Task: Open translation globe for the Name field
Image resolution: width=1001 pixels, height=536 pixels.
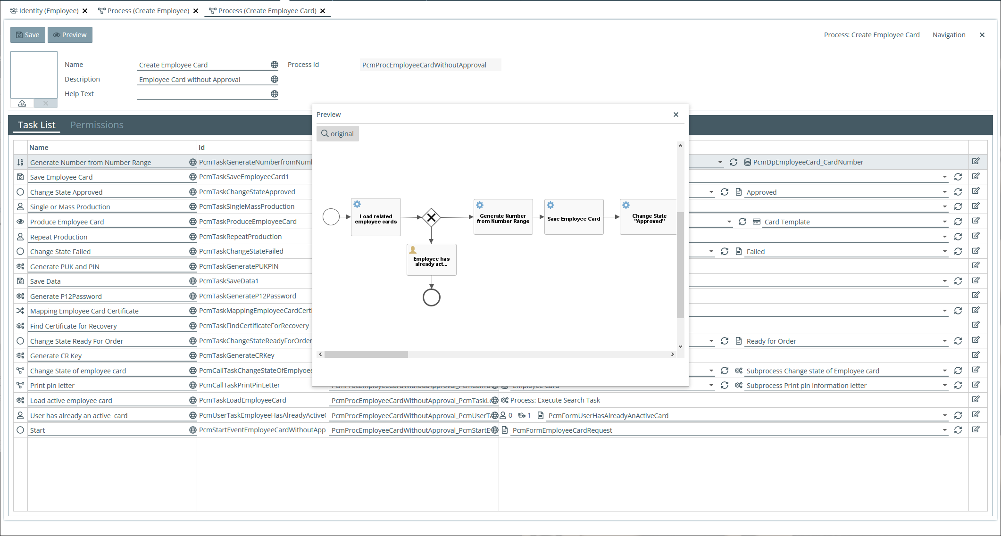Action: (275, 65)
